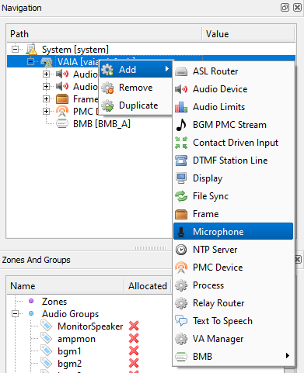Viewport: 304px width, 373px height.
Task: Click the Process gear icon
Action: coord(181,285)
